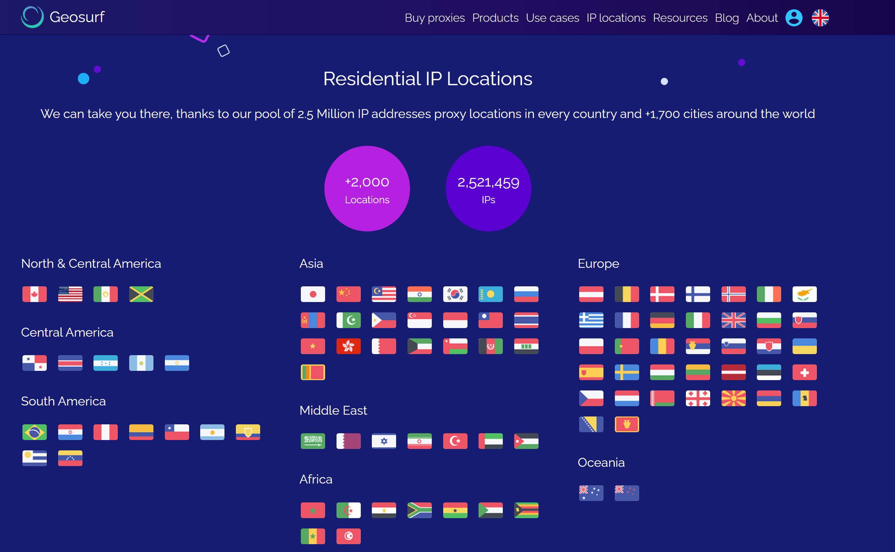Click the South Africa flag in the Africa section
Viewport: 895px width, 552px height.
point(419,510)
